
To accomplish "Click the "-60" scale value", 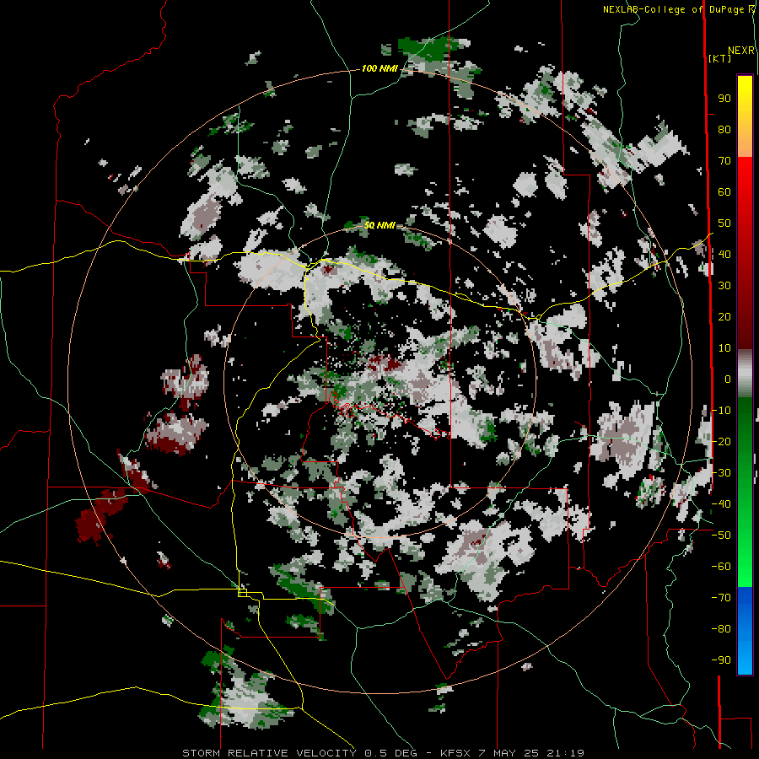I will click(721, 567).
